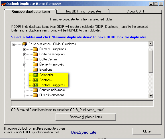The width and height of the screenshot is (165, 139).
Task: Click the Close button
Action: (147, 131)
